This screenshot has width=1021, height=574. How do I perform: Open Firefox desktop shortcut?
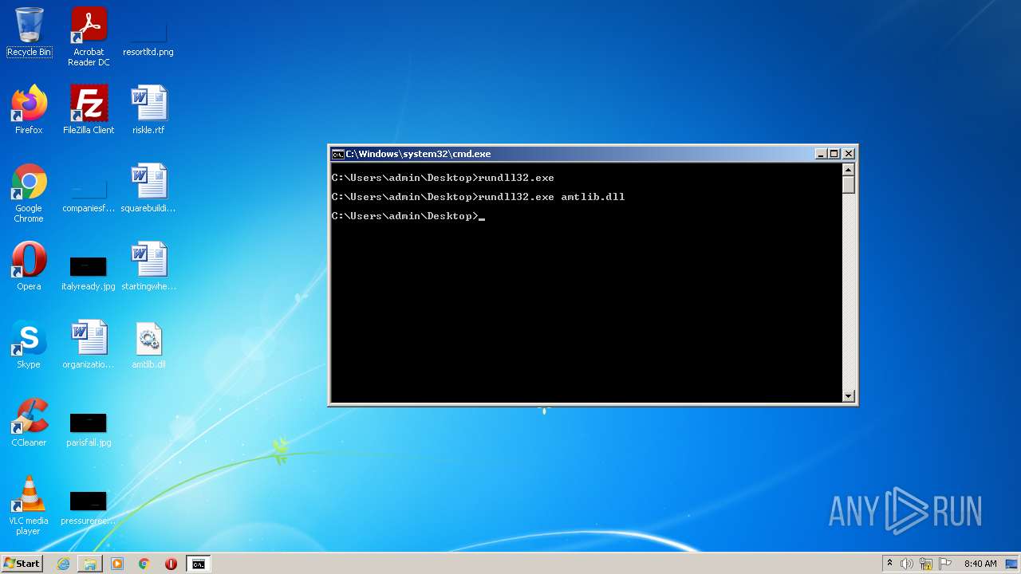[29, 110]
